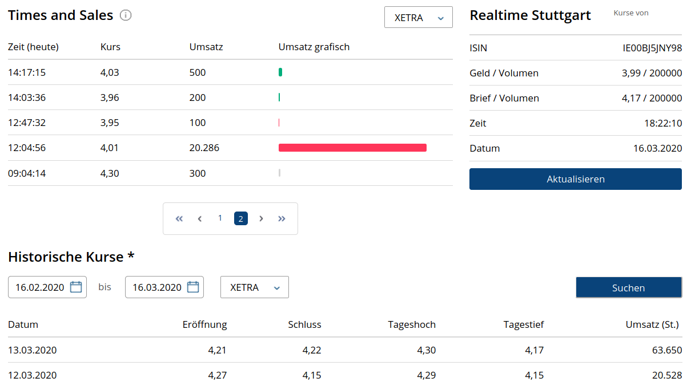Go to next page with single right arrow

point(261,218)
